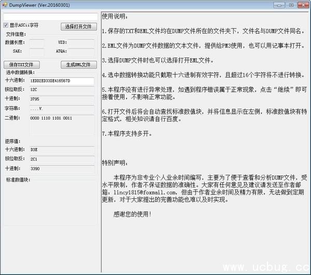
Task: Click the 按位取反 field showing 12C
Action: coord(61,90)
